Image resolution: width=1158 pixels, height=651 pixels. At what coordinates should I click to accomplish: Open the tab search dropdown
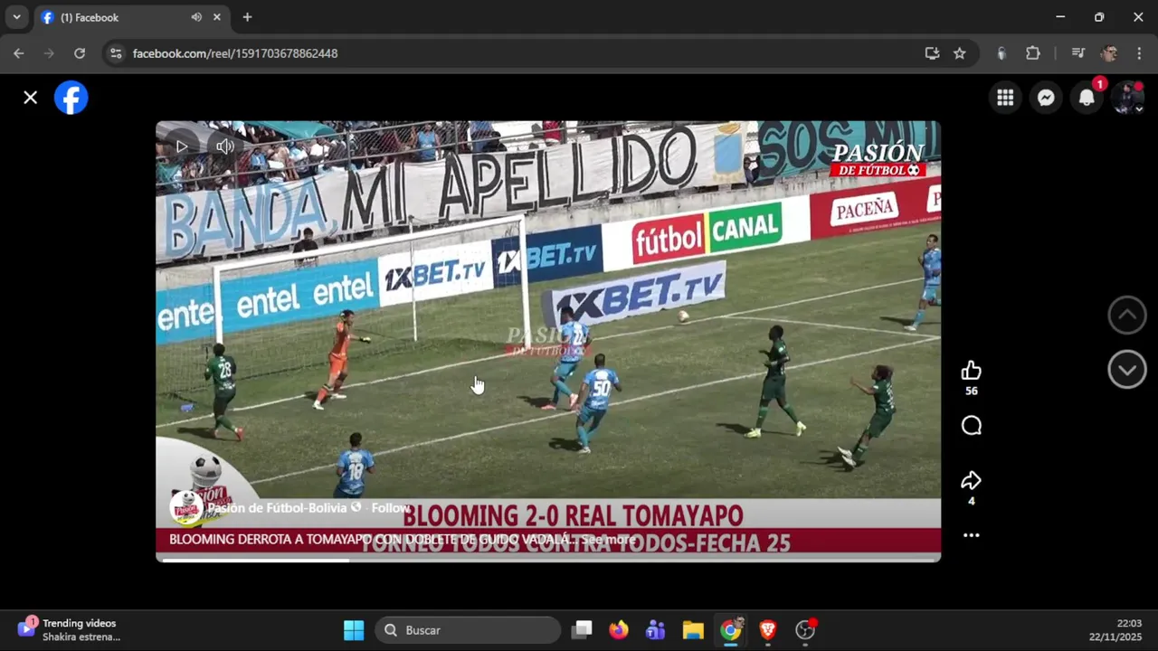[x=16, y=17]
